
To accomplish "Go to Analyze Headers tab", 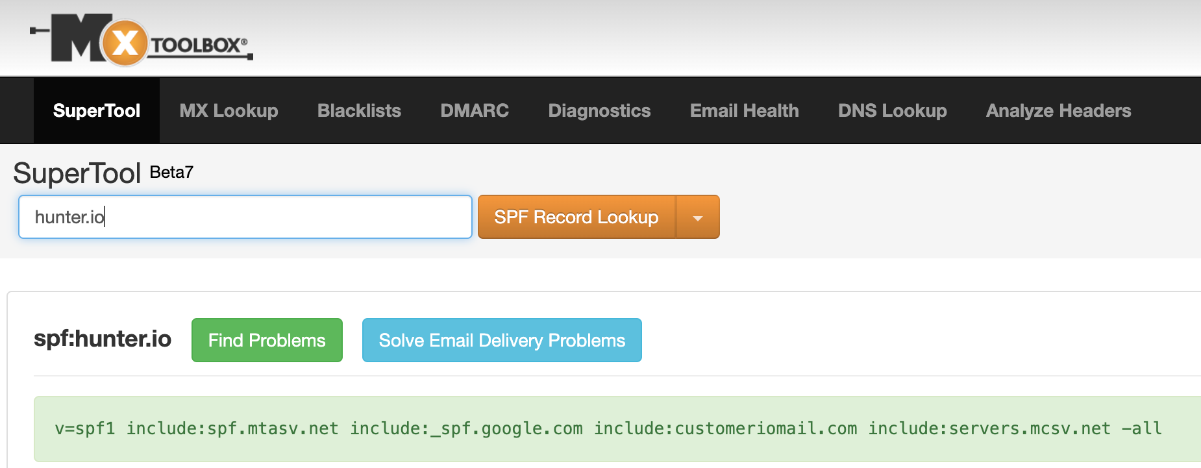I will [1059, 110].
